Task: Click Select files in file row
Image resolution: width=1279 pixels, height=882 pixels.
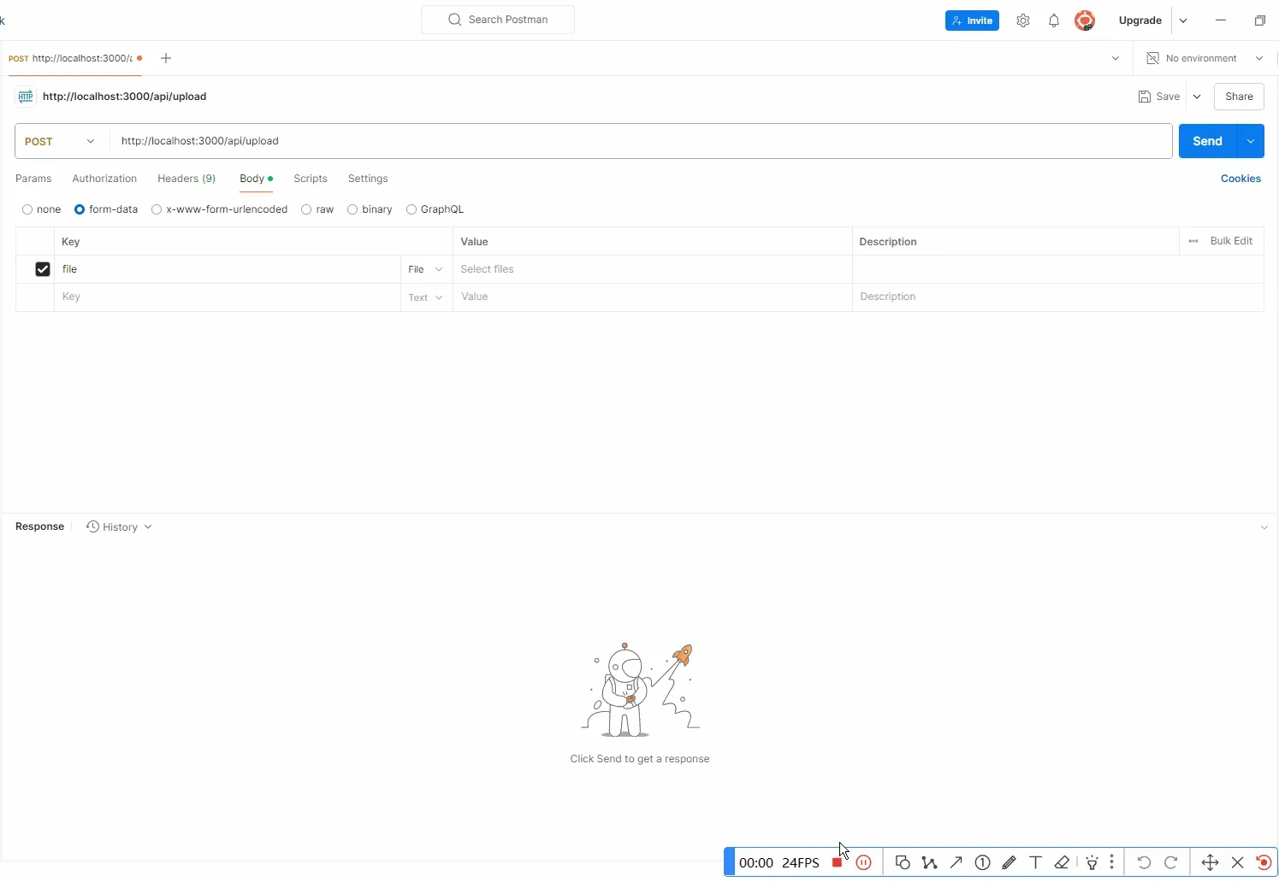Action: click(653, 269)
